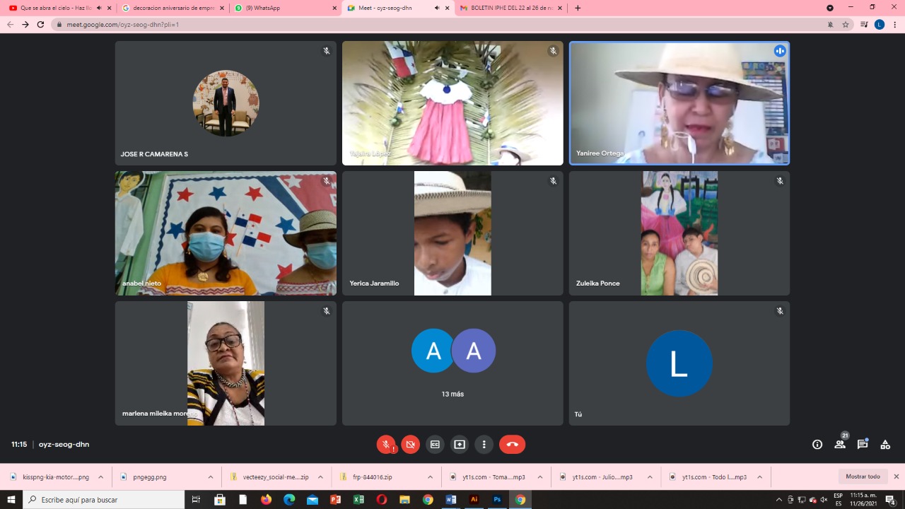Open the chat panel icon

(x=863, y=445)
